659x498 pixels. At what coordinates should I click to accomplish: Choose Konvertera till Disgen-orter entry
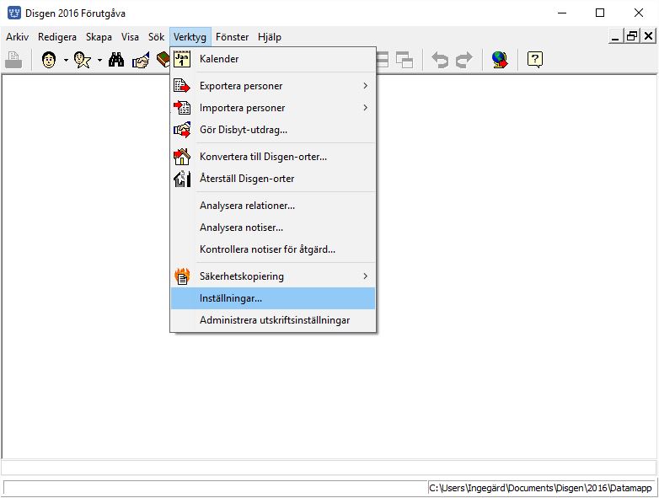(x=273, y=157)
